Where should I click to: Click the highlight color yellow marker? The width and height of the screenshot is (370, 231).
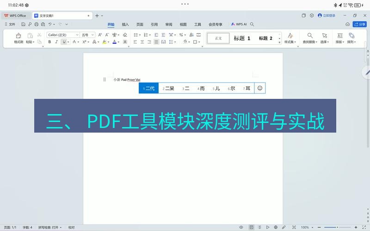coord(105,42)
